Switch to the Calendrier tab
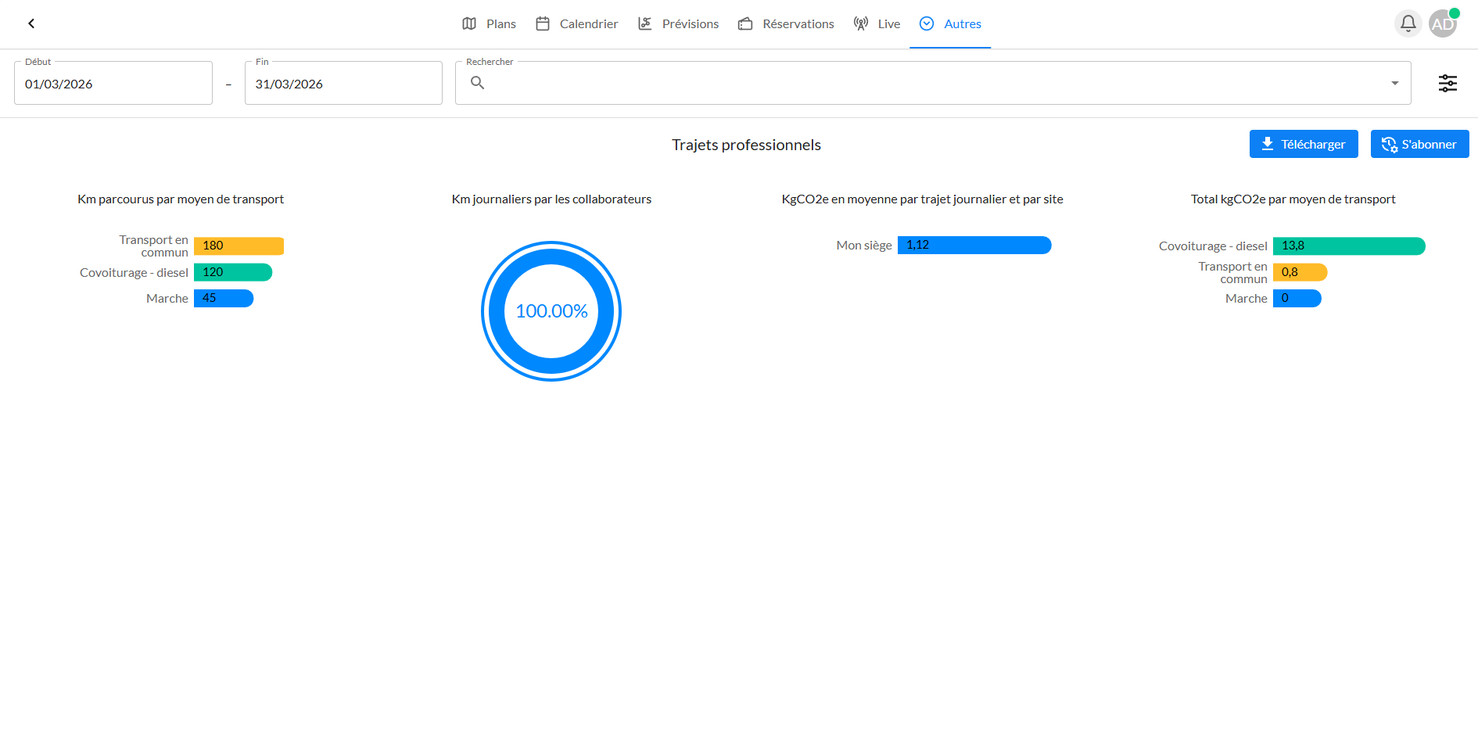1478x732 pixels. point(588,23)
